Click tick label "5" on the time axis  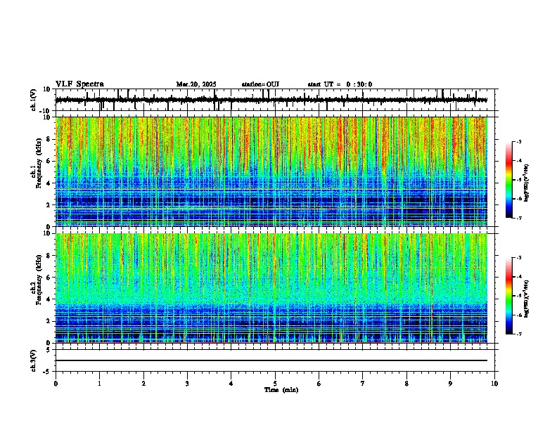275,384
